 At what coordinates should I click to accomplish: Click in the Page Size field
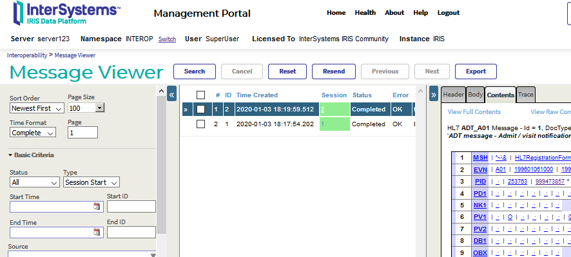tap(82, 108)
